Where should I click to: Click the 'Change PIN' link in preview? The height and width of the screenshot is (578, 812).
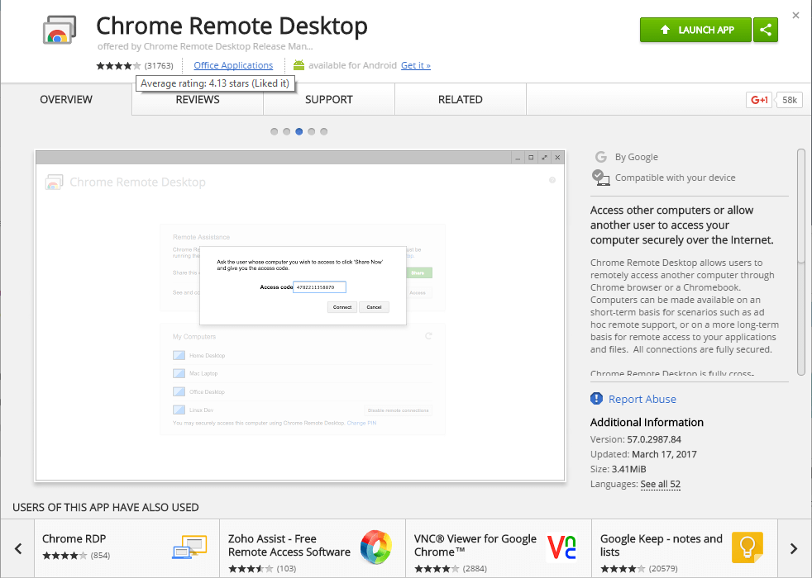click(x=361, y=423)
